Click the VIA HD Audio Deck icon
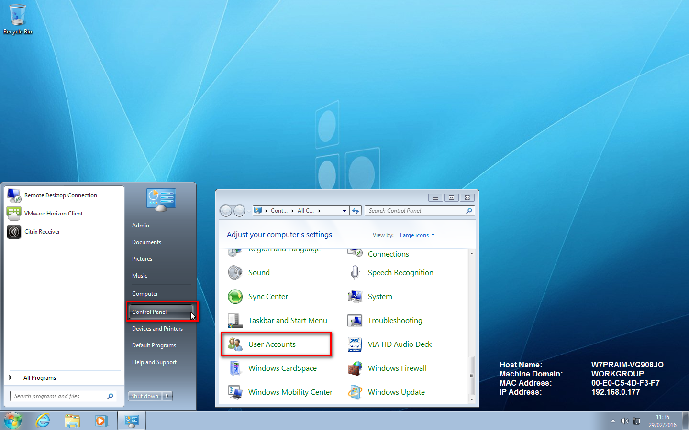The width and height of the screenshot is (689, 430). click(x=355, y=344)
